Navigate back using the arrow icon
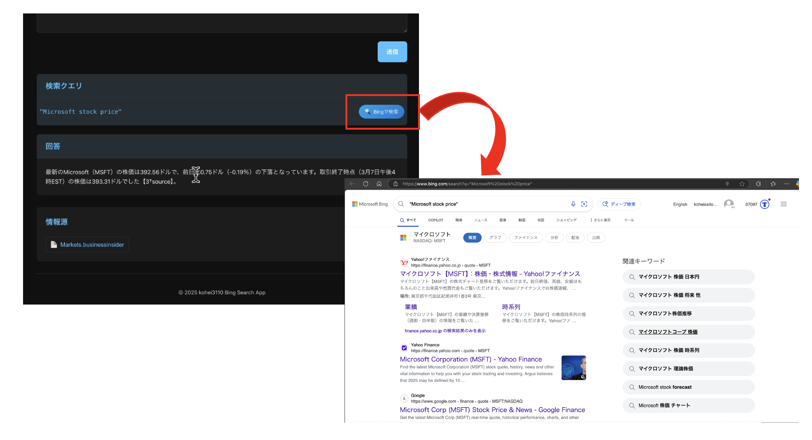This screenshot has width=812, height=440. tap(352, 183)
